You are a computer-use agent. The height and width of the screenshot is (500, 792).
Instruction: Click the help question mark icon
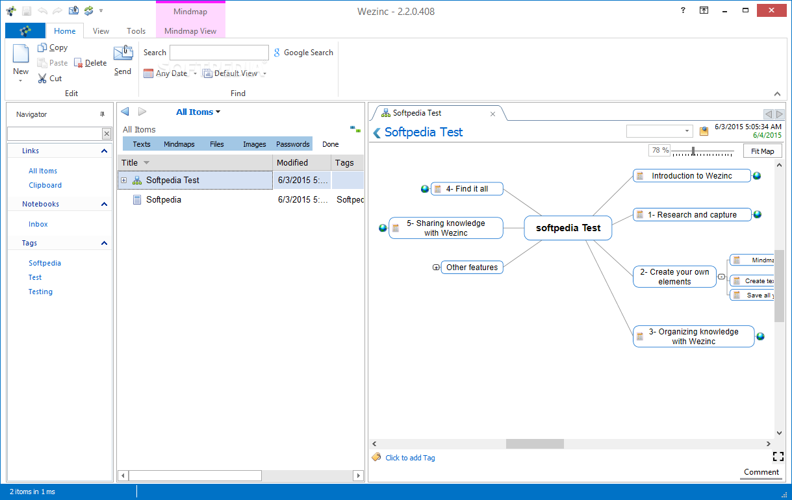pos(683,11)
